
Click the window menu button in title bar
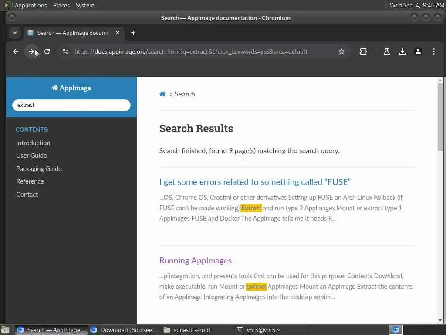tap(11, 17)
